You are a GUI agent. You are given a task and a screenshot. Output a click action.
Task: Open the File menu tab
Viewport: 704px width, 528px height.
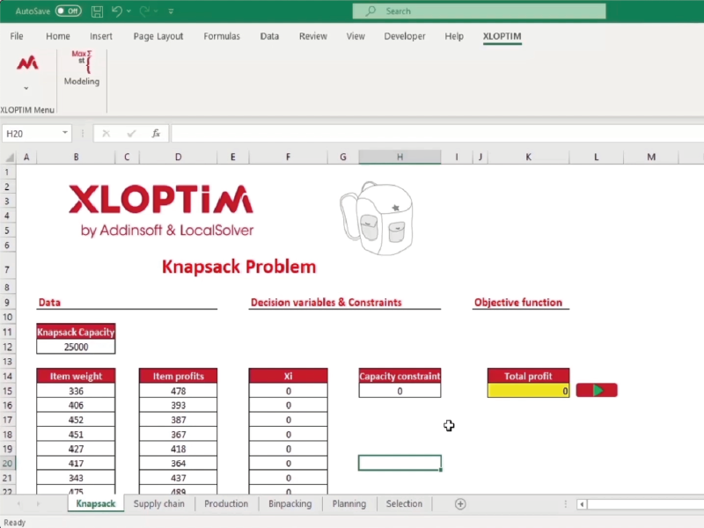(17, 36)
